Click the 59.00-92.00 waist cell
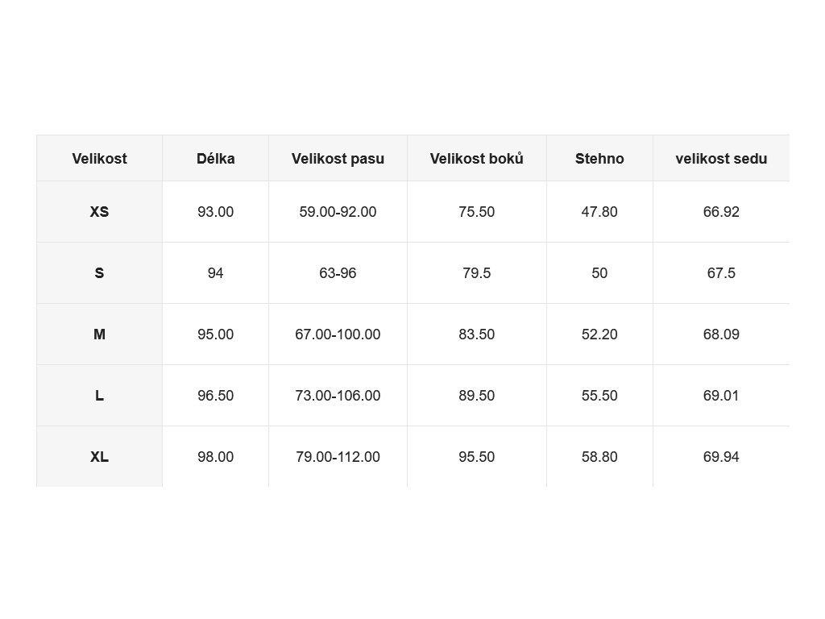Screen dimensions: 825x619 [x=338, y=212]
